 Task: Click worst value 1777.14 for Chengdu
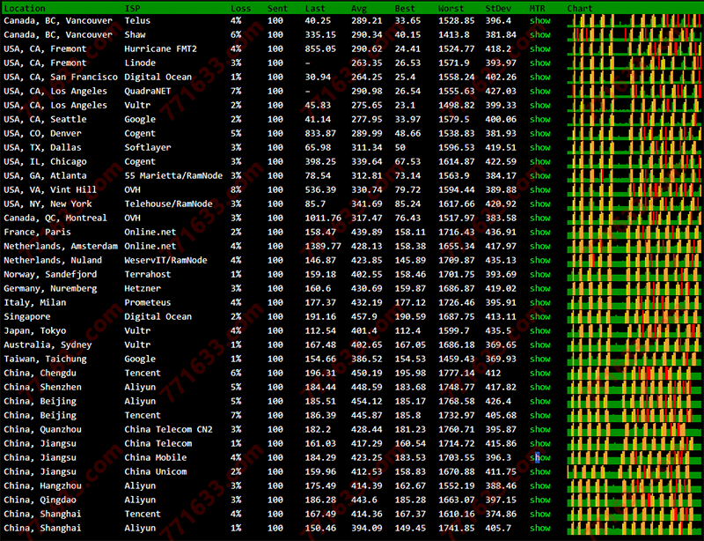(456, 373)
